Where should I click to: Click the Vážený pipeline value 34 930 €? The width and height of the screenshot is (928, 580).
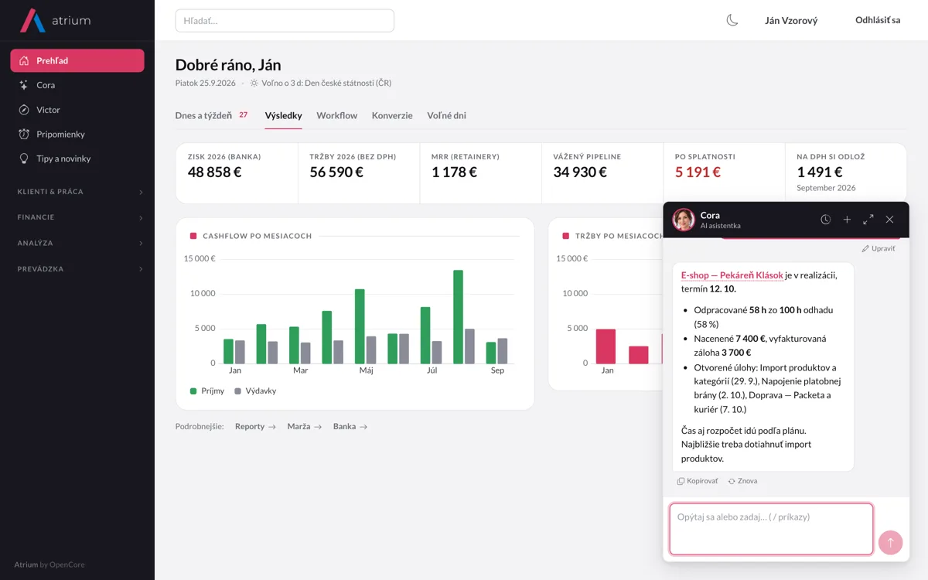click(580, 172)
